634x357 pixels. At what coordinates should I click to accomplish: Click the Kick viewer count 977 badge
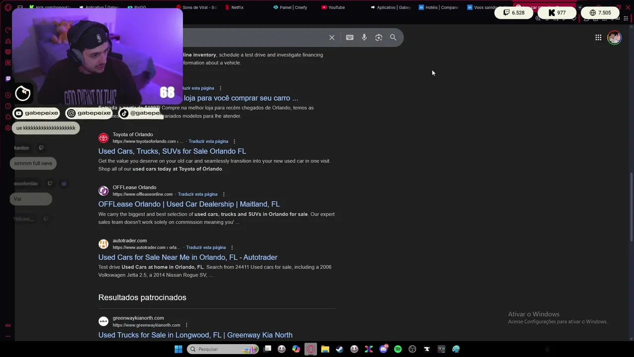(x=557, y=13)
